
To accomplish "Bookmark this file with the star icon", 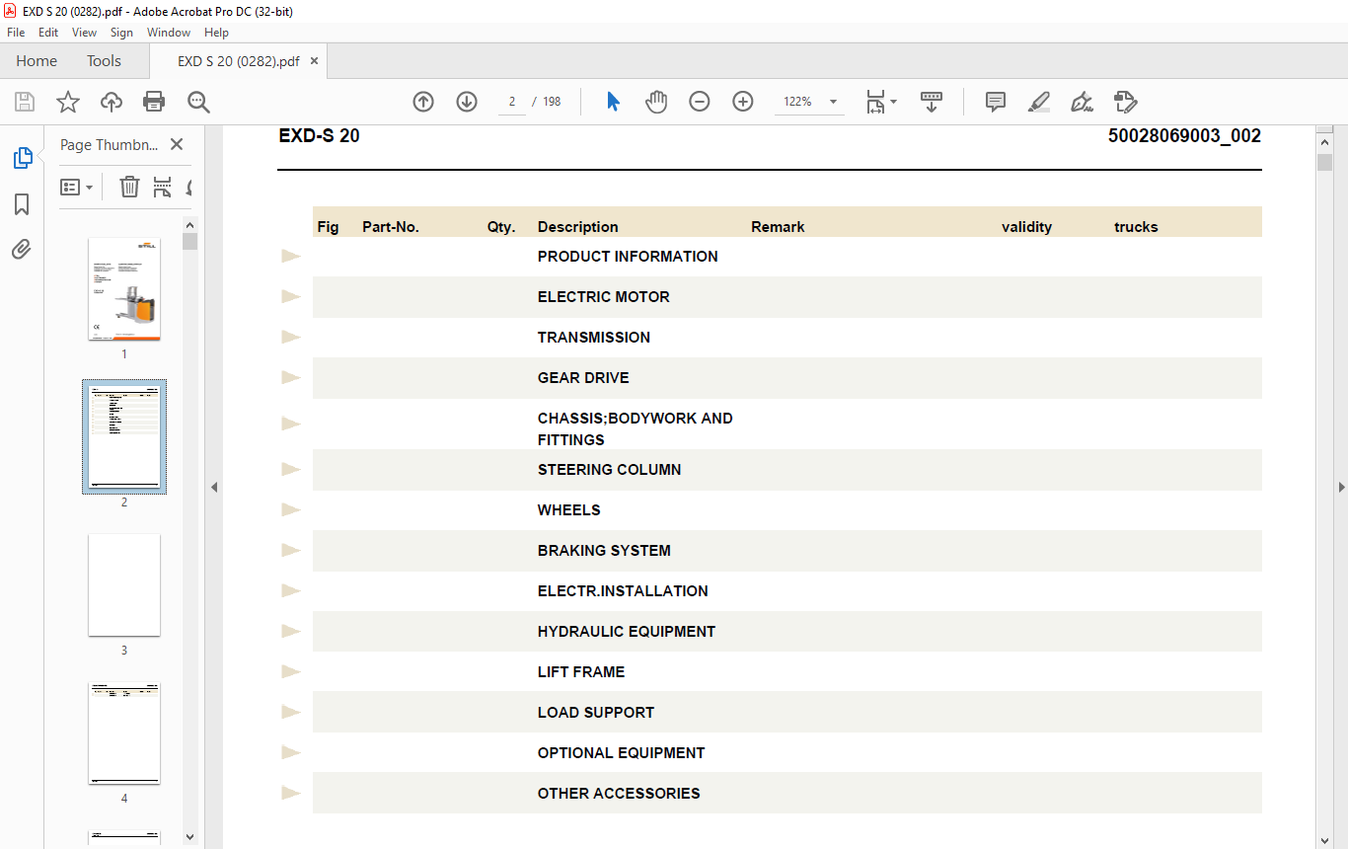I will [x=67, y=102].
